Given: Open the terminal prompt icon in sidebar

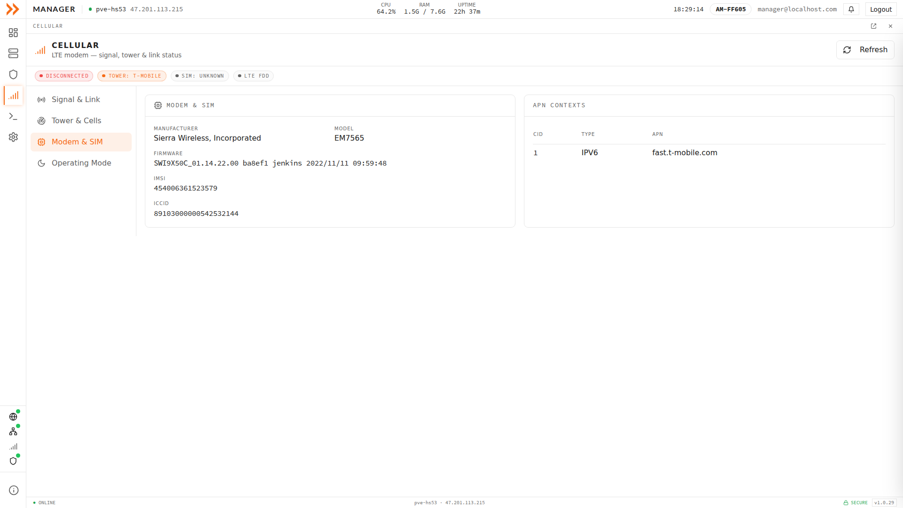Looking at the screenshot, I should click(13, 116).
